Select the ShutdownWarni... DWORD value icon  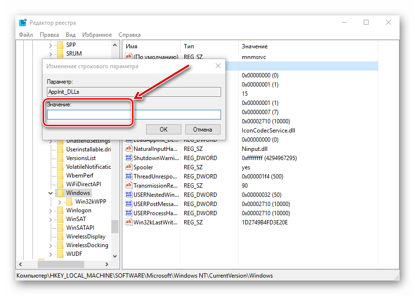129,158
